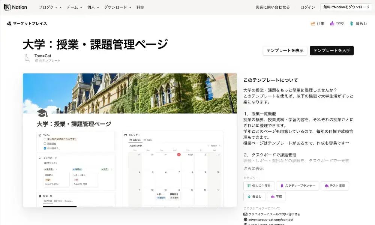Switch to the Calendar tab in preview

tap(135, 140)
